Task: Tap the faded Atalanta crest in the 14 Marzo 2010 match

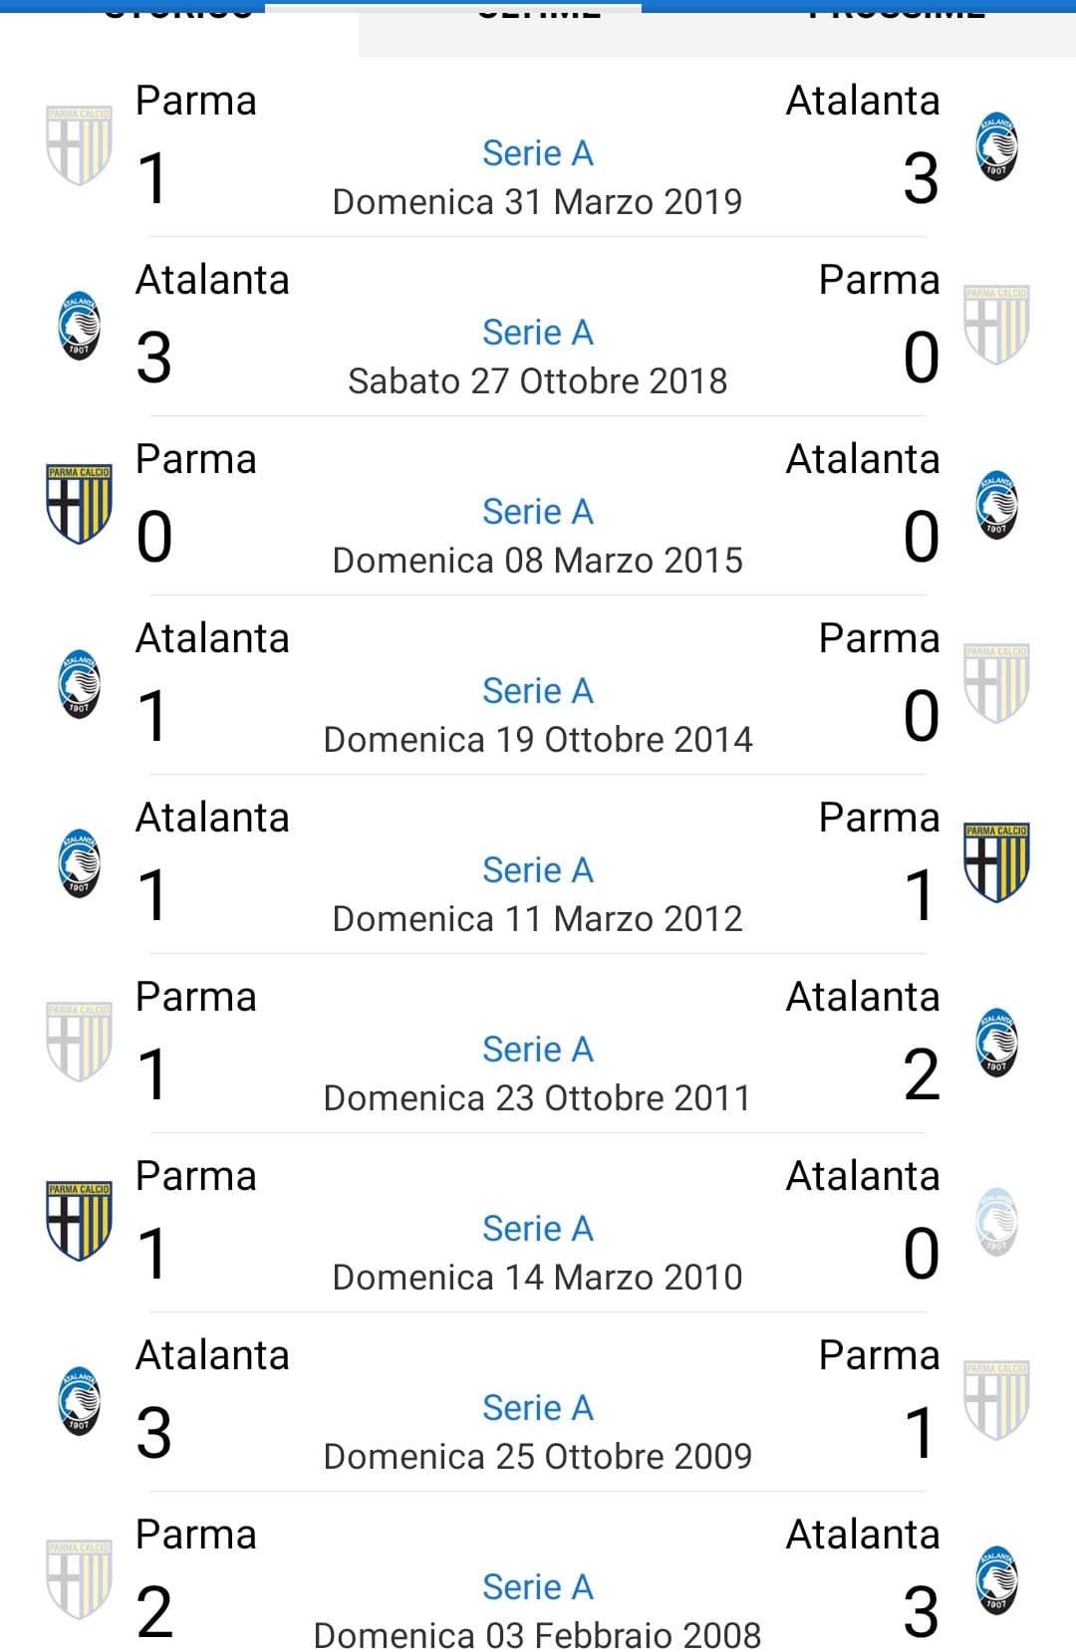Action: click(996, 1221)
